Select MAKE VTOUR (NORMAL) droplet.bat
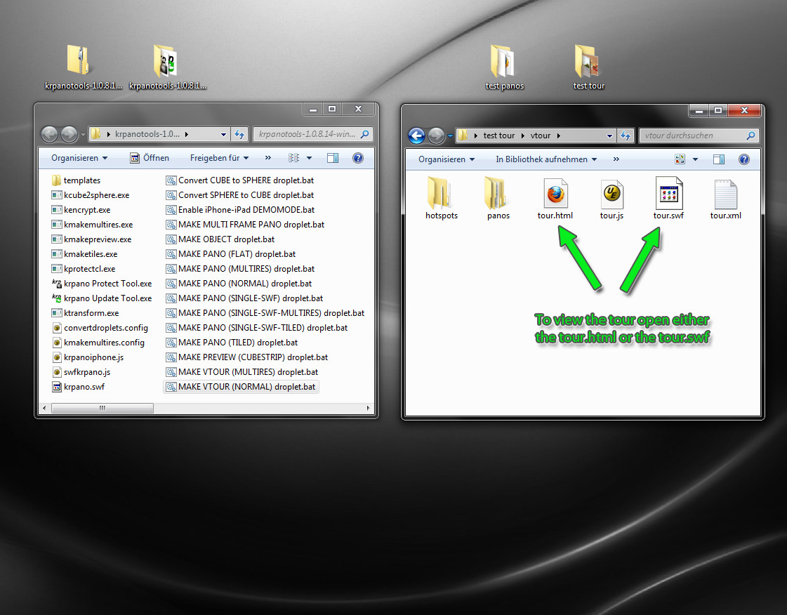This screenshot has height=615, width=787. pyautogui.click(x=241, y=387)
